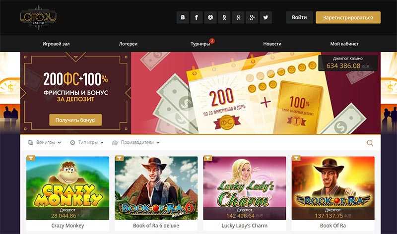Open the Турниры menu item
The width and height of the screenshot is (397, 234).
pyautogui.click(x=200, y=44)
